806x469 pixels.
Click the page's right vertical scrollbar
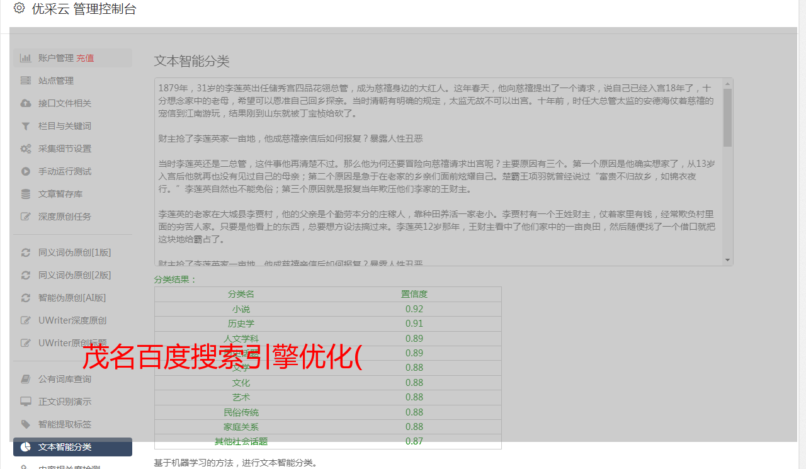802,234
